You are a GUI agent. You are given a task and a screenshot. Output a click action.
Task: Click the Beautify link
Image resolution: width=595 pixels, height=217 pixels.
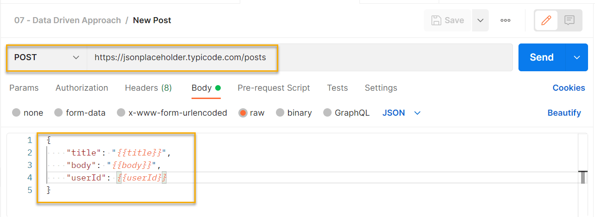[x=564, y=113]
